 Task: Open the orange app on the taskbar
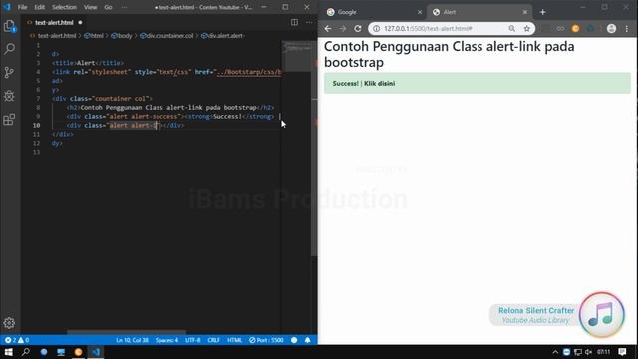pos(78,352)
